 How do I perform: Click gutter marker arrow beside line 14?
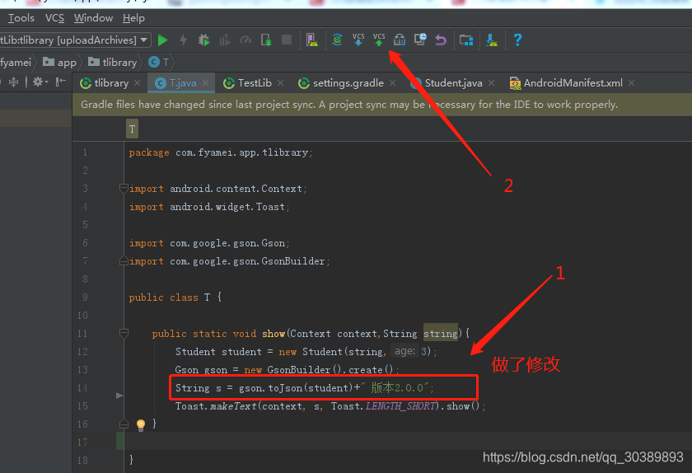point(119,396)
